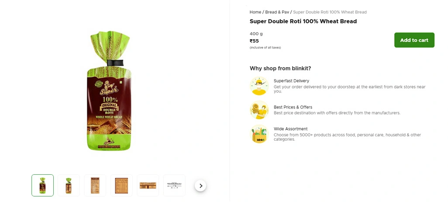Click the current breadcrumb product name
The image size is (448, 203).
(330, 12)
